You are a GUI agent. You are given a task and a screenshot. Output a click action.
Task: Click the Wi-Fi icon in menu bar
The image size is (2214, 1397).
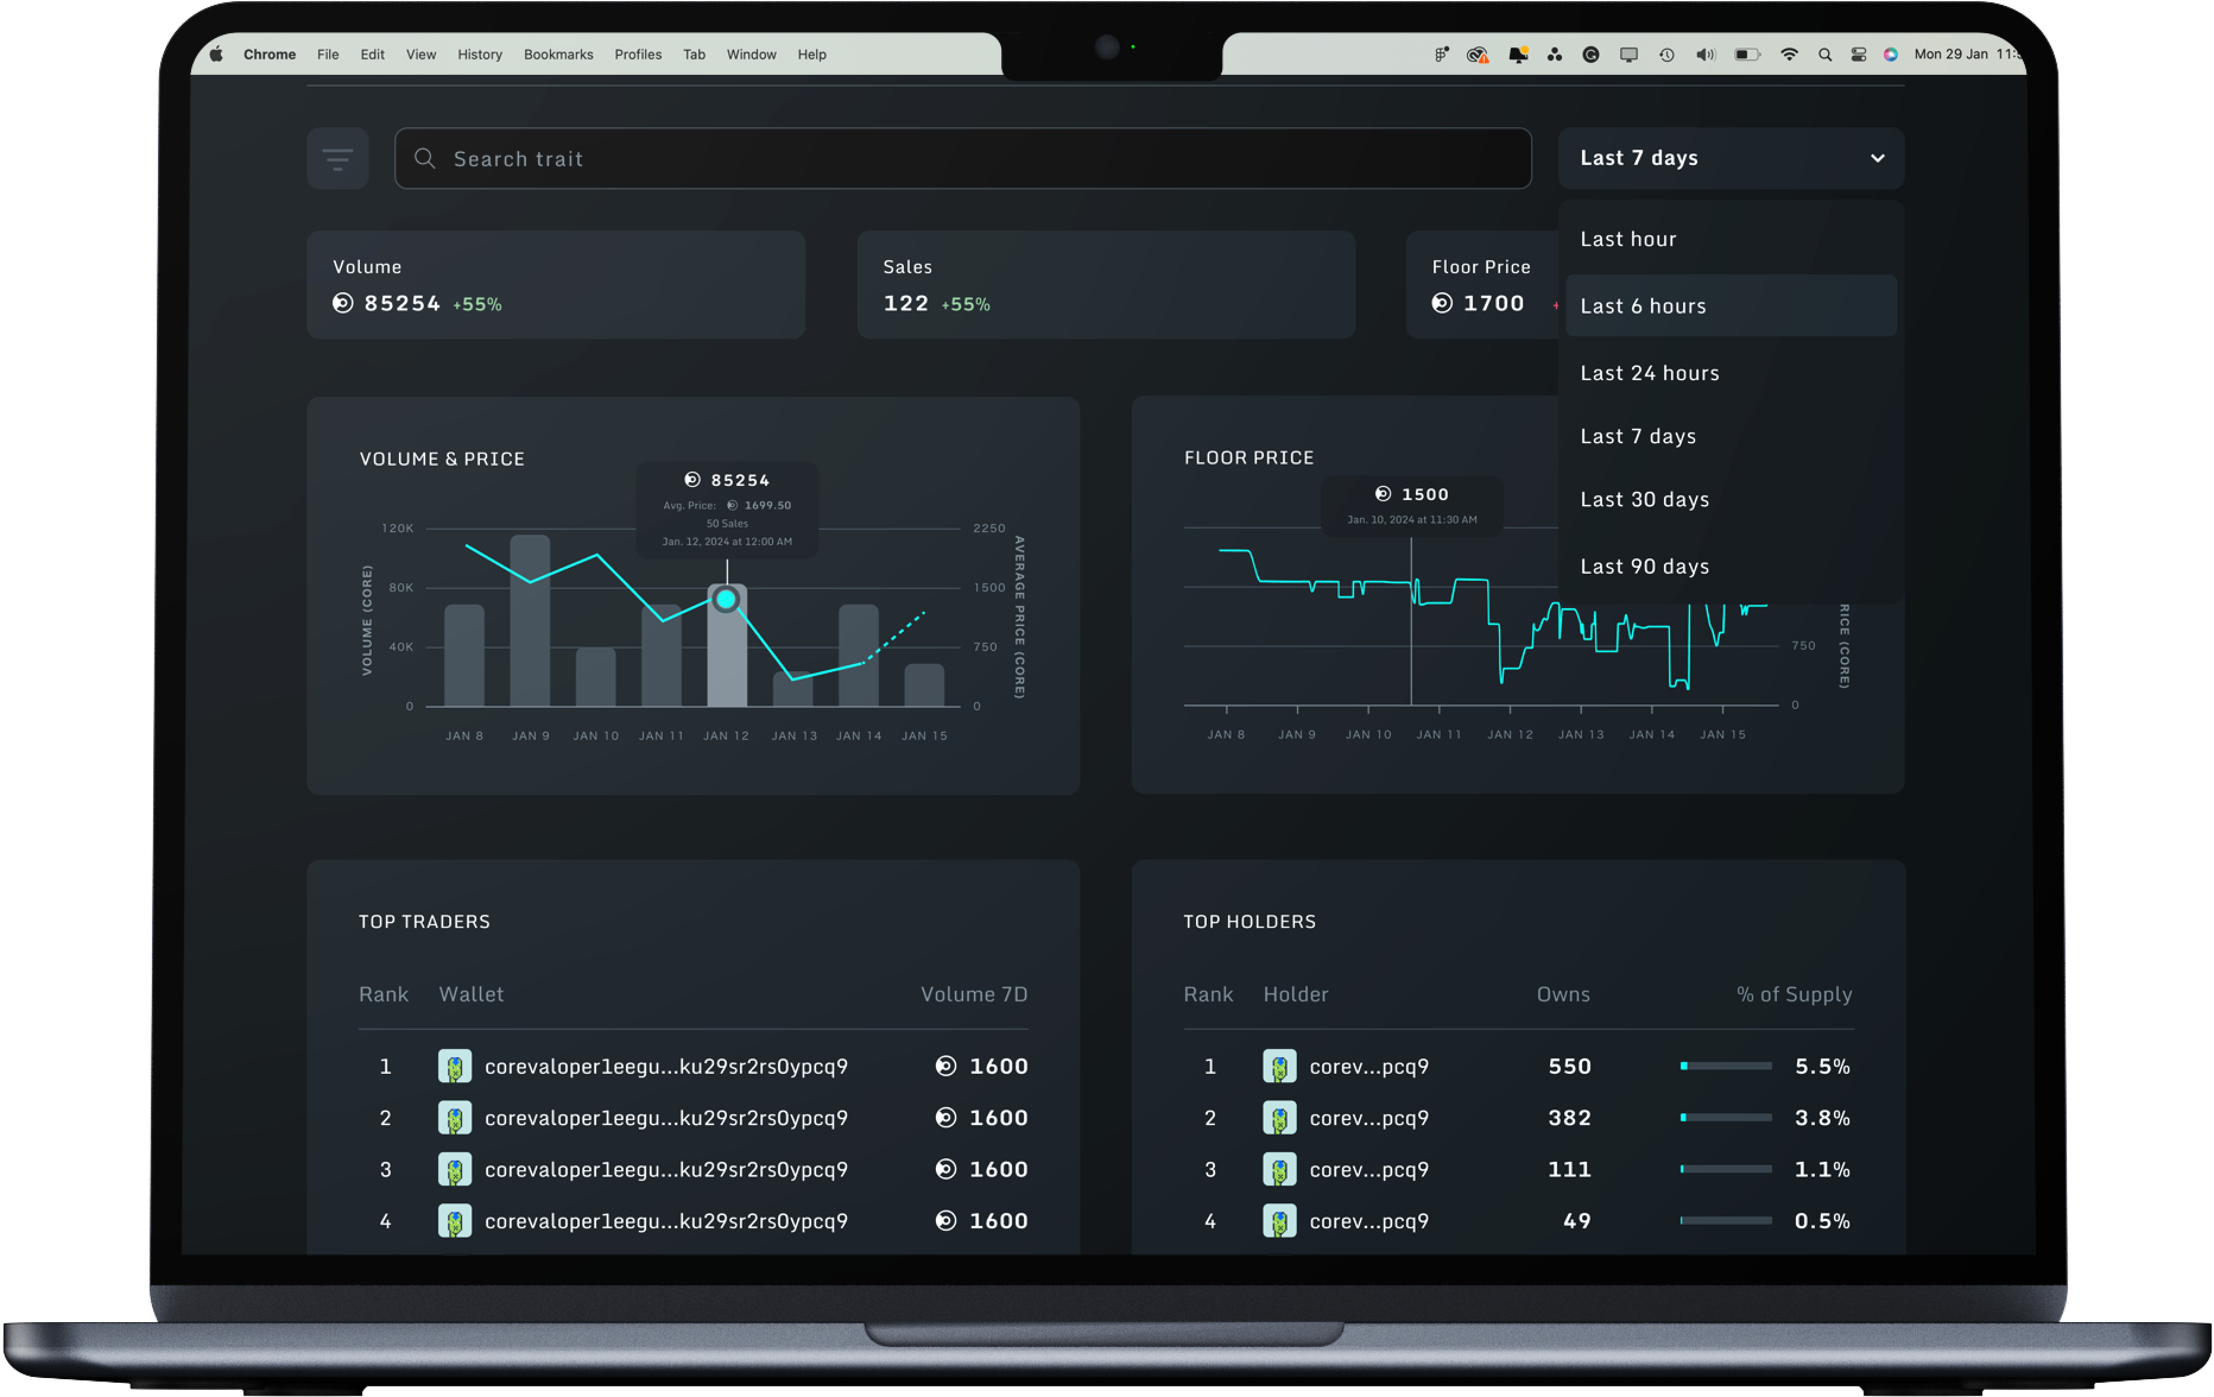(1788, 55)
